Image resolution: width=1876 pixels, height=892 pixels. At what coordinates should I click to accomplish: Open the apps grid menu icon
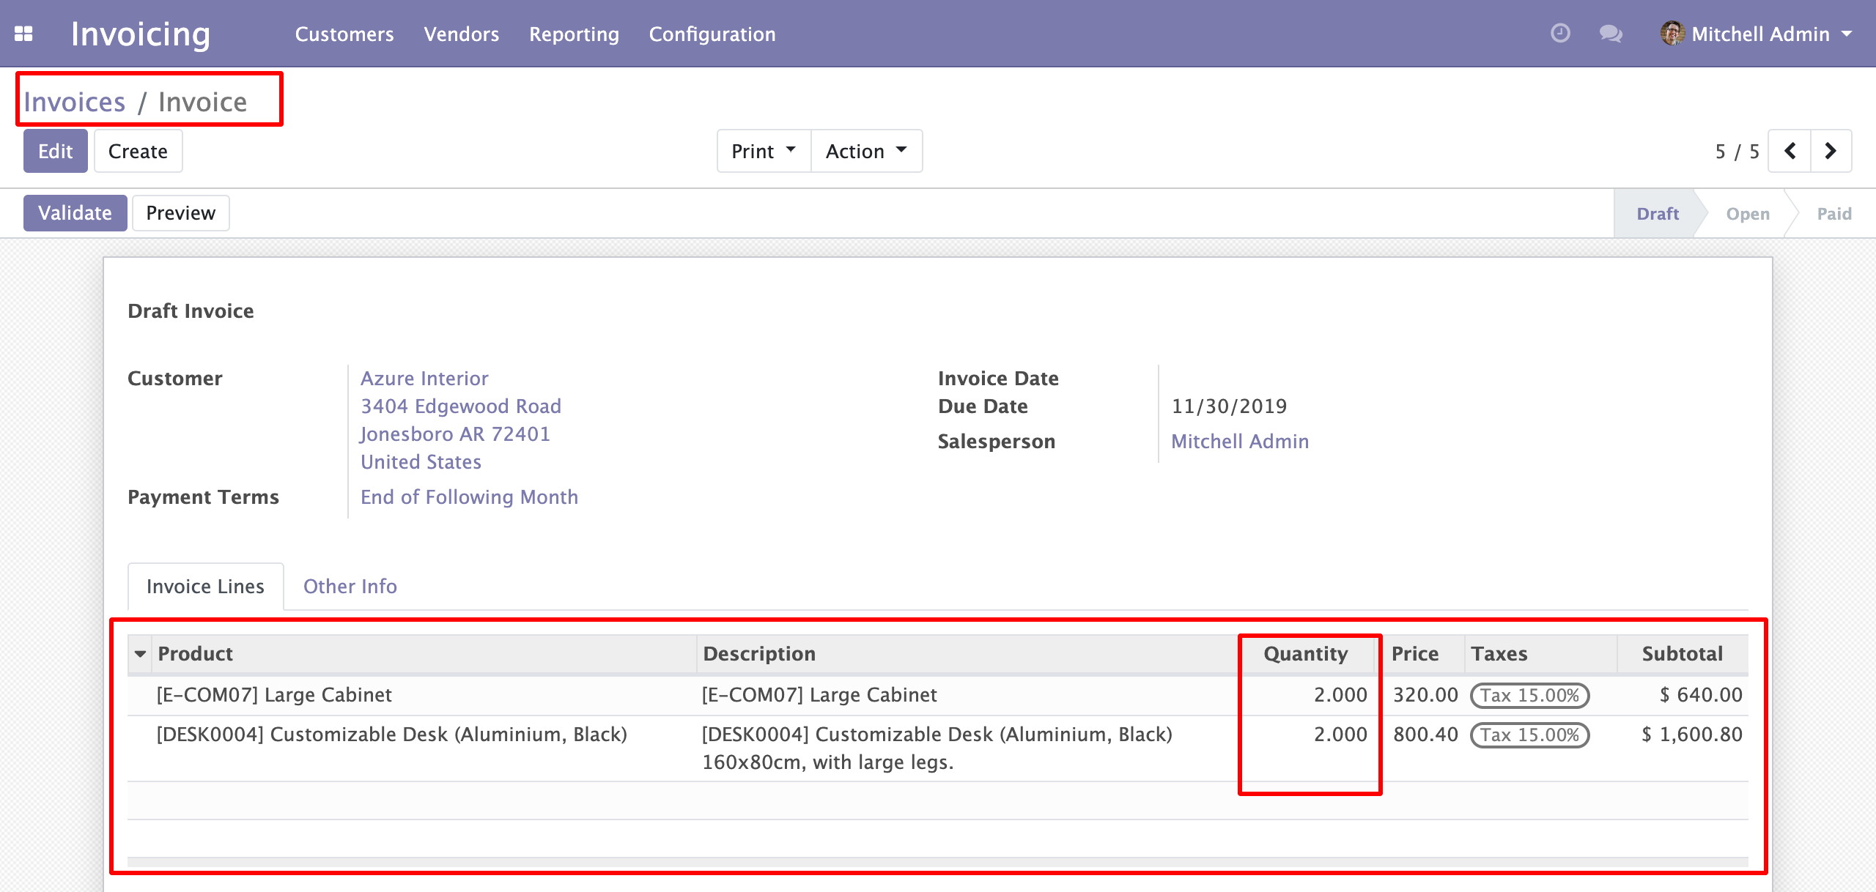tap(23, 34)
